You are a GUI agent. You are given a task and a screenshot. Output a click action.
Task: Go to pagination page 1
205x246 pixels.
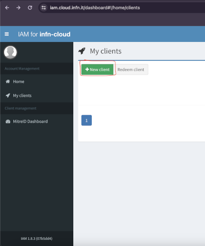87,120
